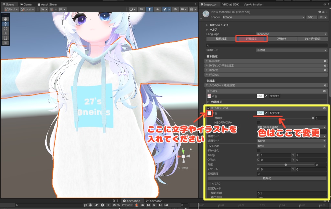
Task: Click the シェーダー設定 button
Action: click(312, 39)
